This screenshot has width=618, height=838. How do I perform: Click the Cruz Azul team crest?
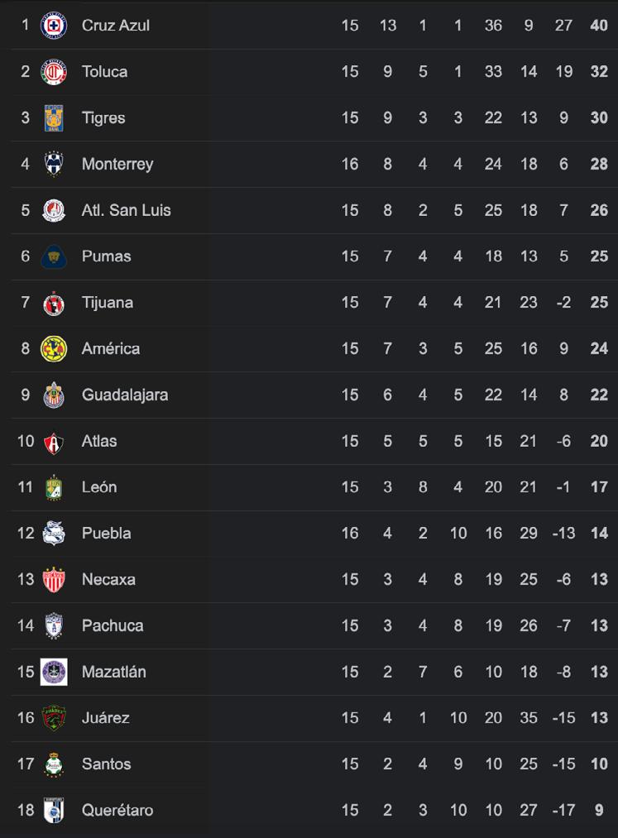(x=54, y=26)
